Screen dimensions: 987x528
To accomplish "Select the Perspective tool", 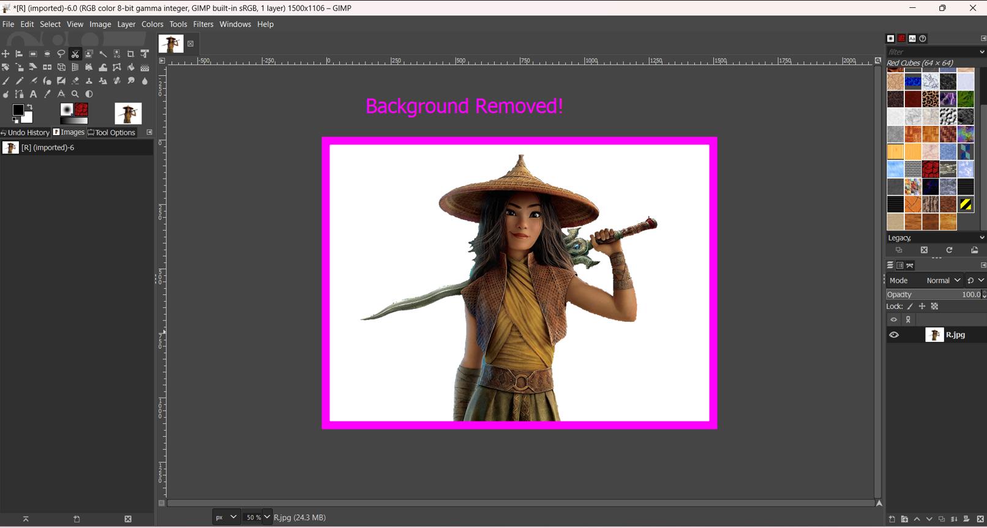I will click(75, 67).
